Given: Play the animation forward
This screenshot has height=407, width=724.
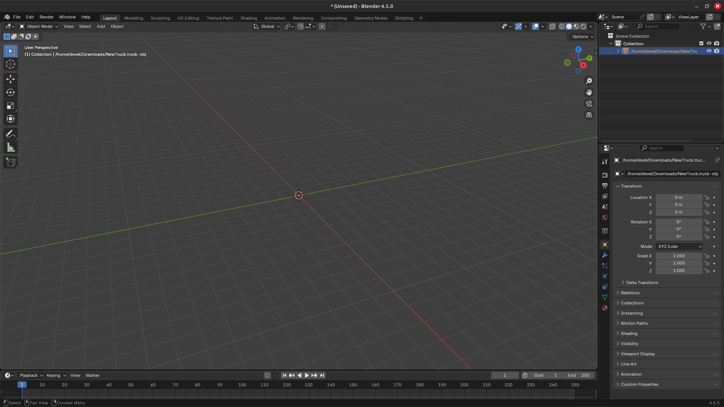Looking at the screenshot, I should [307, 375].
